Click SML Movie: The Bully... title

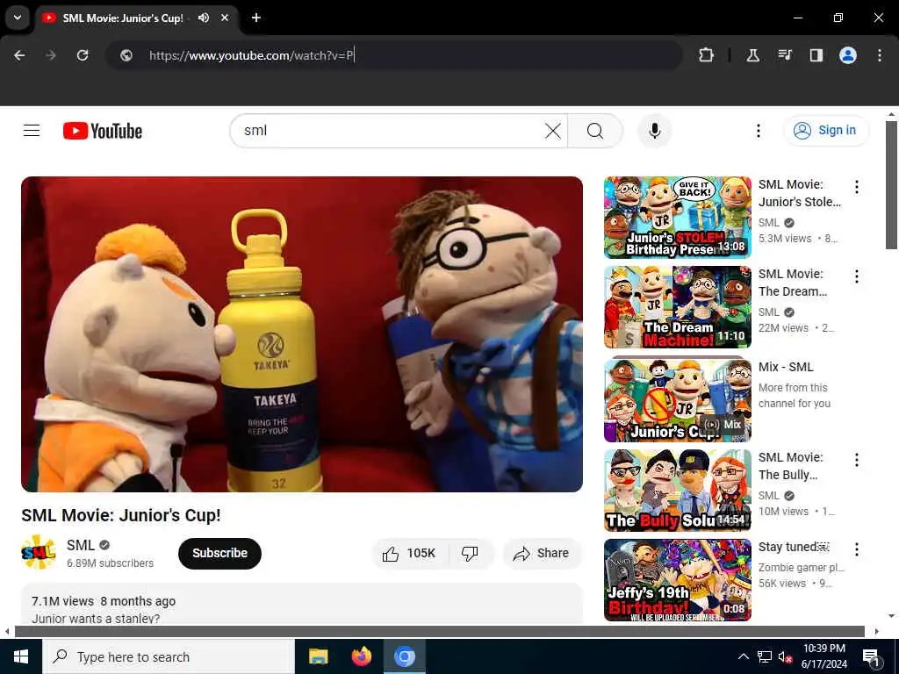coord(791,466)
